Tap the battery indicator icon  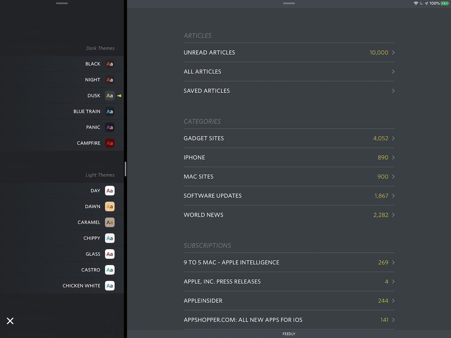(x=445, y=3)
